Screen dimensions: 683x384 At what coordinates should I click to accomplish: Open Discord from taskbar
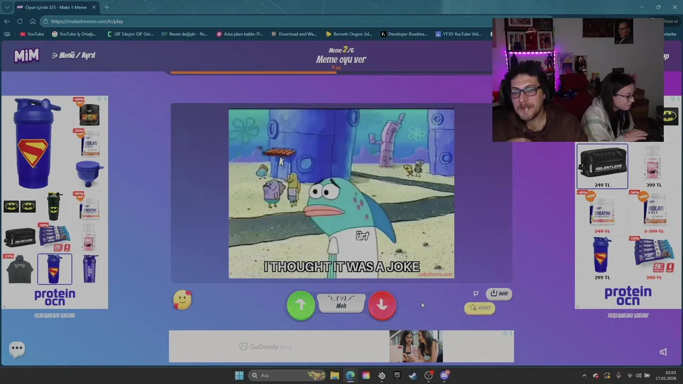tap(444, 375)
